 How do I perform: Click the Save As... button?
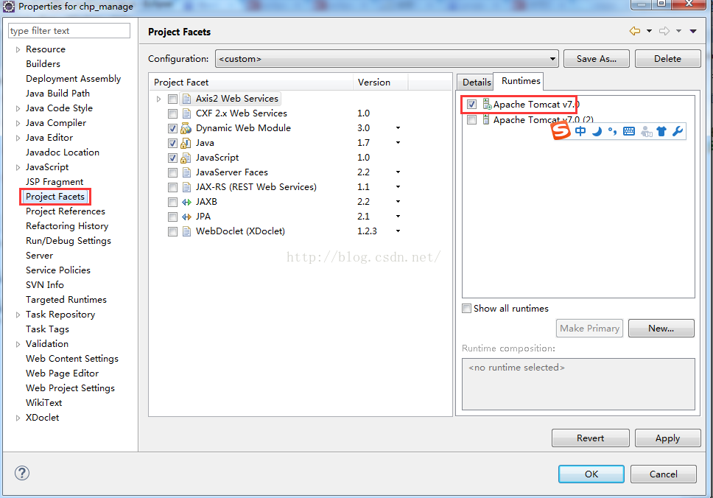coord(596,59)
